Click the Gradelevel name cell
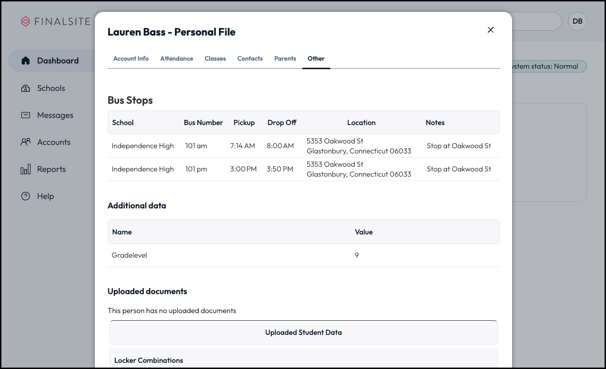606x369 pixels. [x=129, y=255]
